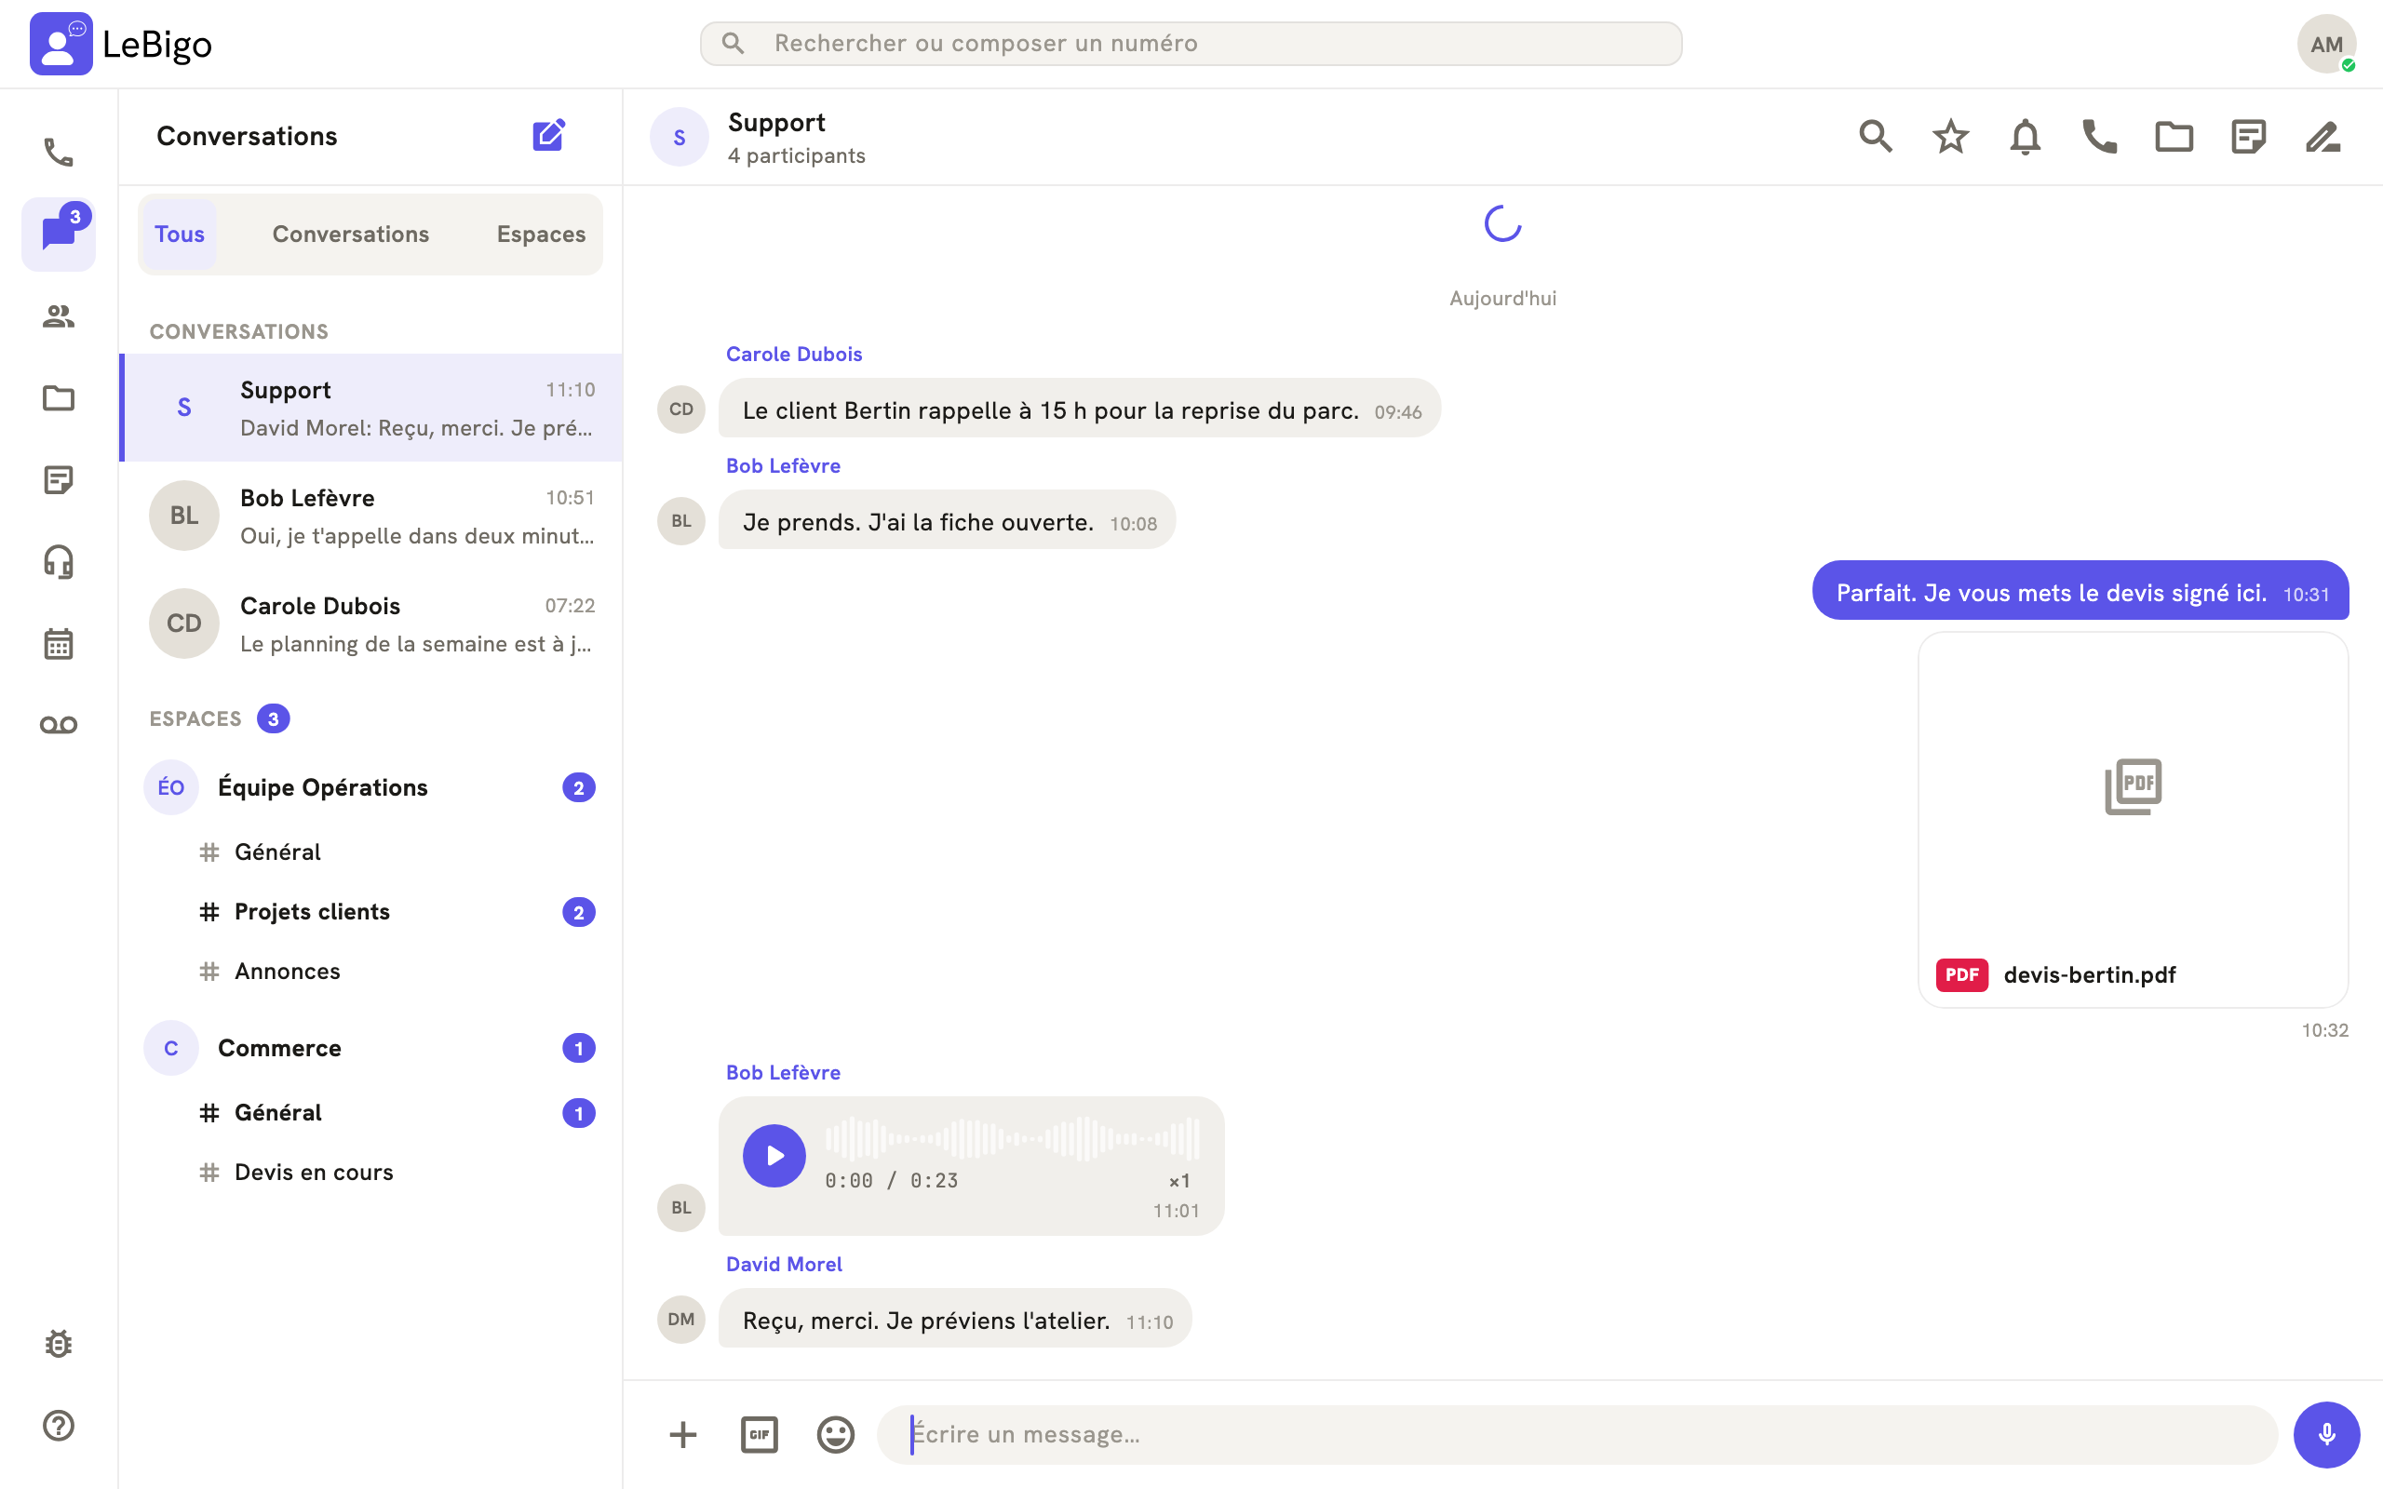
Task: Open notes icon in the conversation header
Action: pos(2248,136)
